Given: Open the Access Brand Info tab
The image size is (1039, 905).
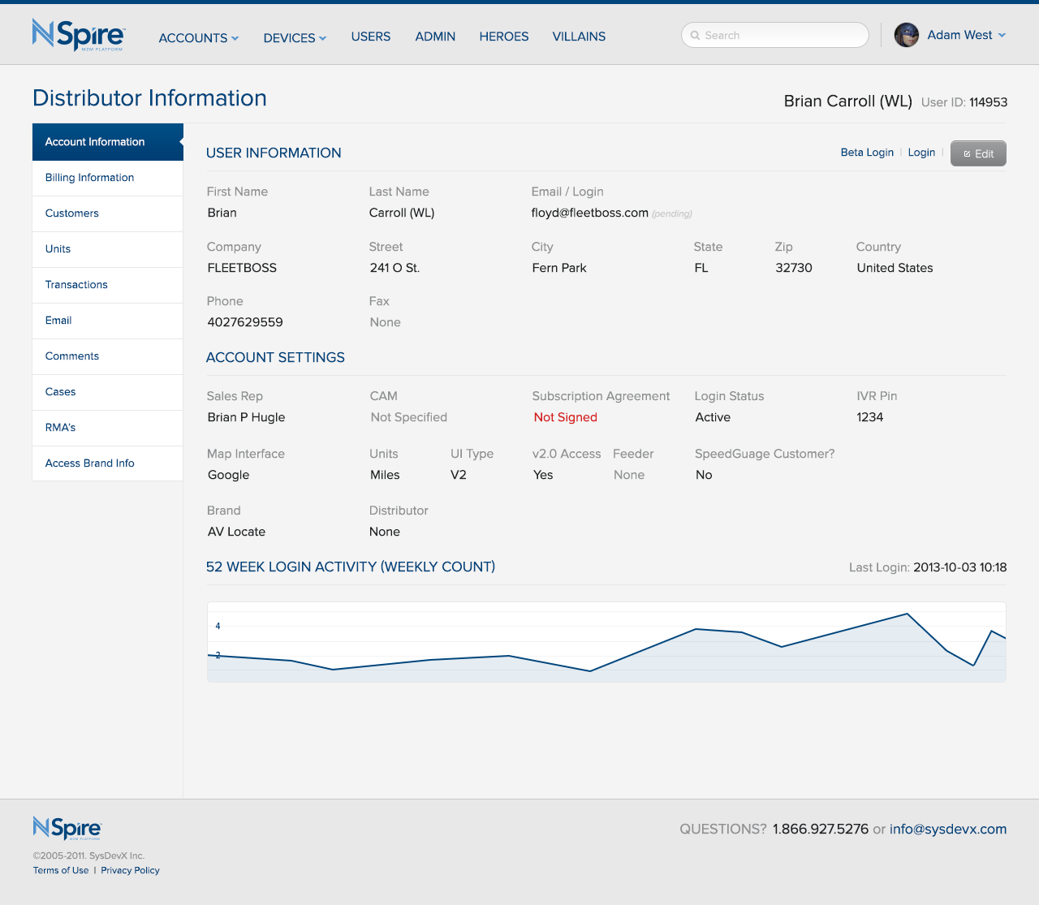Looking at the screenshot, I should click(x=89, y=463).
